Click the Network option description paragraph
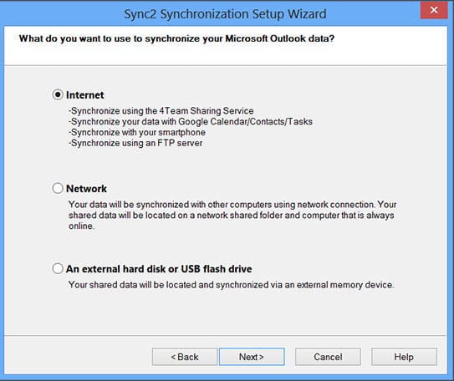This screenshot has width=454, height=381. pos(232,216)
